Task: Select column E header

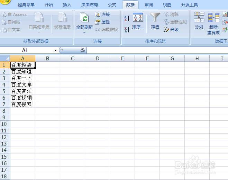Action: [122, 59]
